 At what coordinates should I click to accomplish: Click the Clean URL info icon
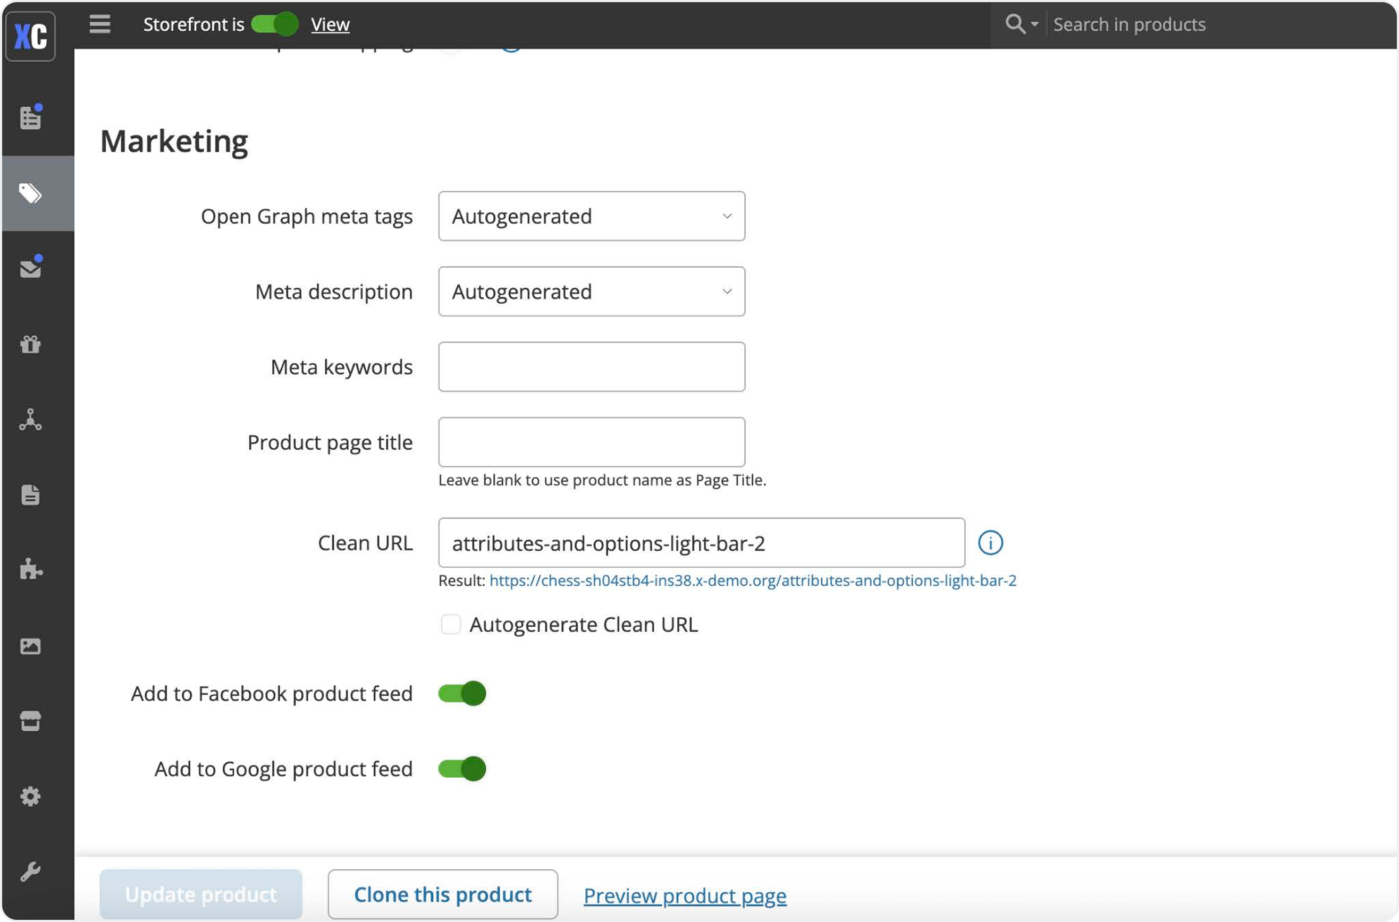990,543
